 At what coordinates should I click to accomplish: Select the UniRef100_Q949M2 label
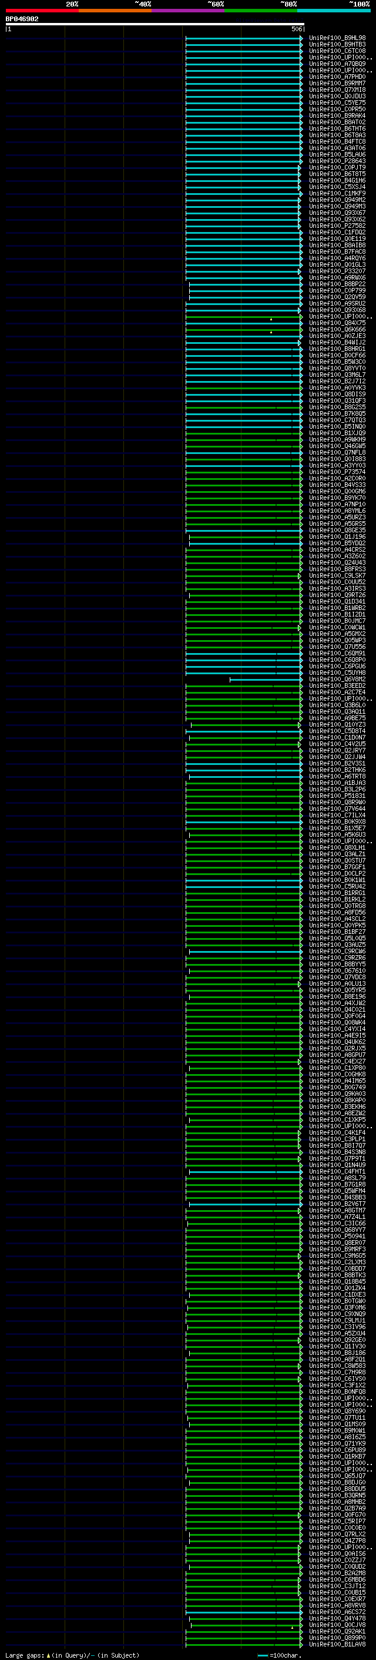pos(337,200)
